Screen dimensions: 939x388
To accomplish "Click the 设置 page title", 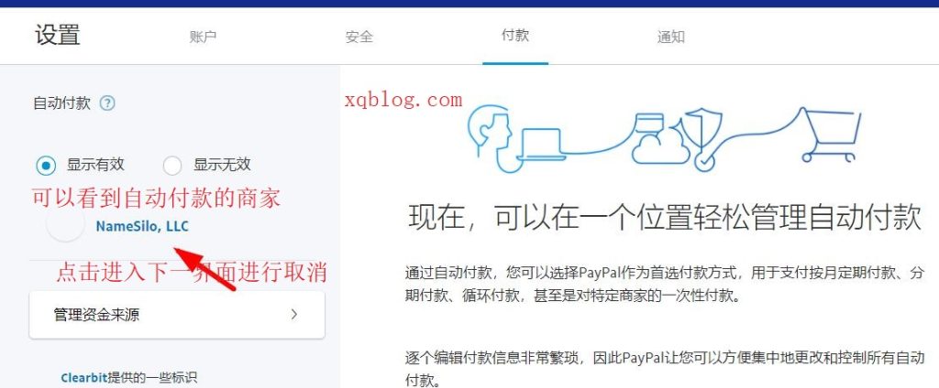I will [58, 35].
